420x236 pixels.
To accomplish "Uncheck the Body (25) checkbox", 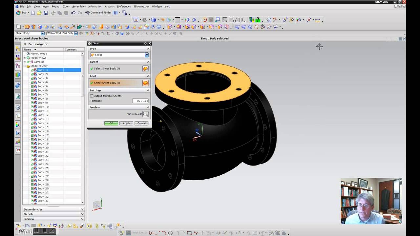I will 32,168.
